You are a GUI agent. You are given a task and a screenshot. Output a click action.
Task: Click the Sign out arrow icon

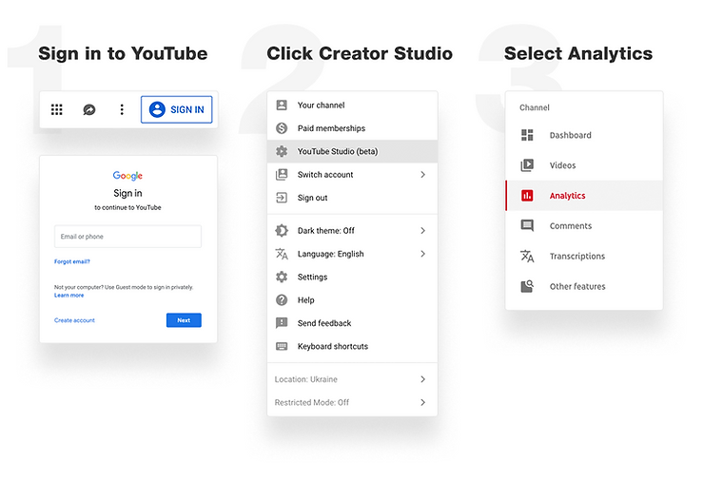click(282, 198)
